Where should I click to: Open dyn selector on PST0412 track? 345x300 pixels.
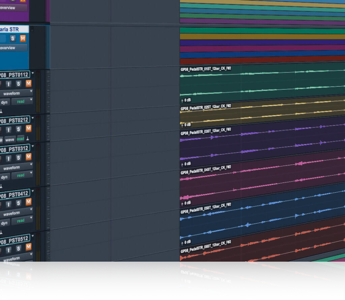pyautogui.click(x=4, y=223)
